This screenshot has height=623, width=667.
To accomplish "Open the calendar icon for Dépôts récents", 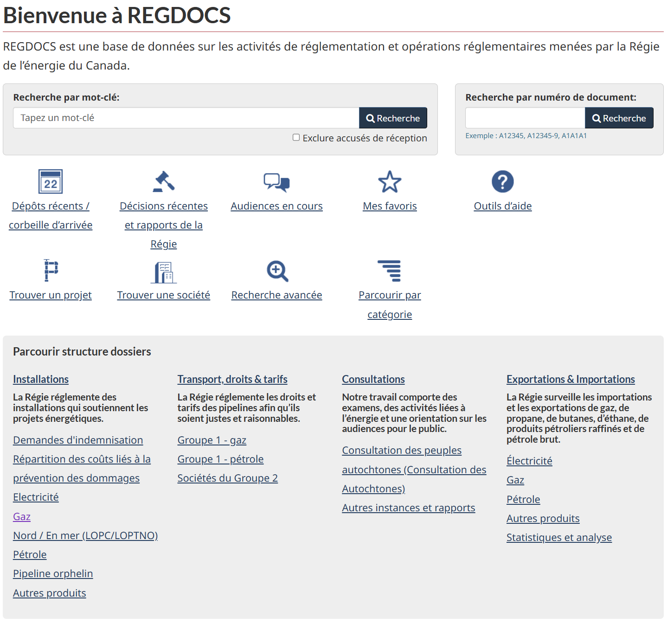I will point(51,182).
